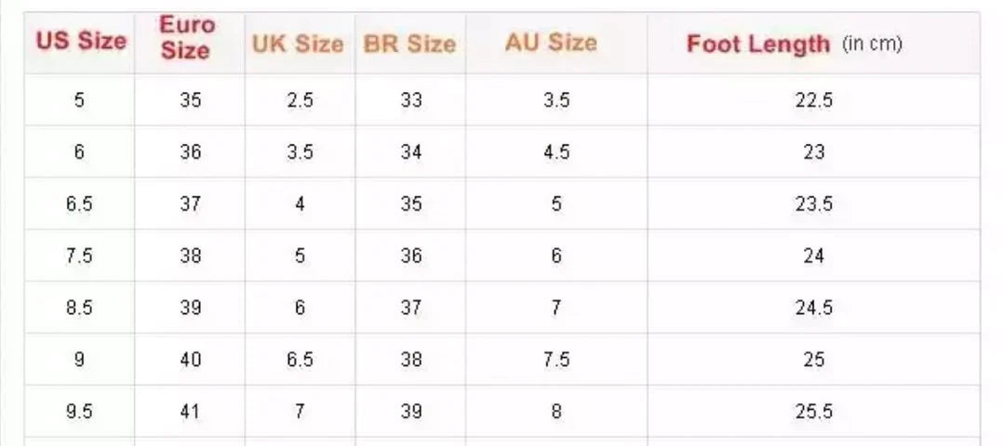Screen dimensions: 1003x446
Task: Click the US Size column header
Action: [80, 42]
